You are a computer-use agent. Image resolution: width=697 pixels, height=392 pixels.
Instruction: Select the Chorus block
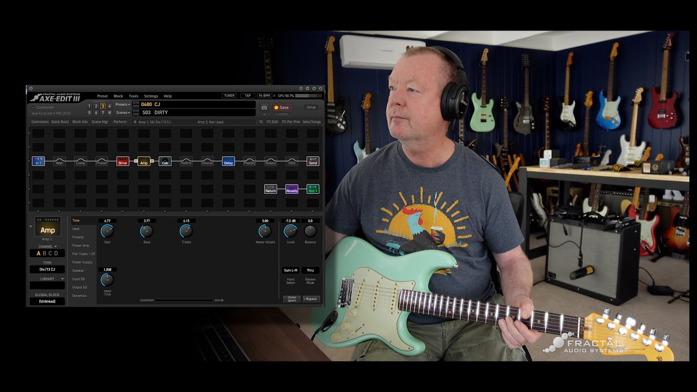pos(207,161)
